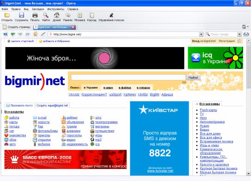
Task: Open Flash-карты shop category
Action: 208,110
